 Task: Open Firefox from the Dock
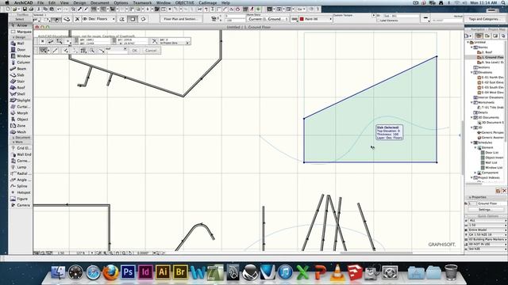tap(110, 272)
